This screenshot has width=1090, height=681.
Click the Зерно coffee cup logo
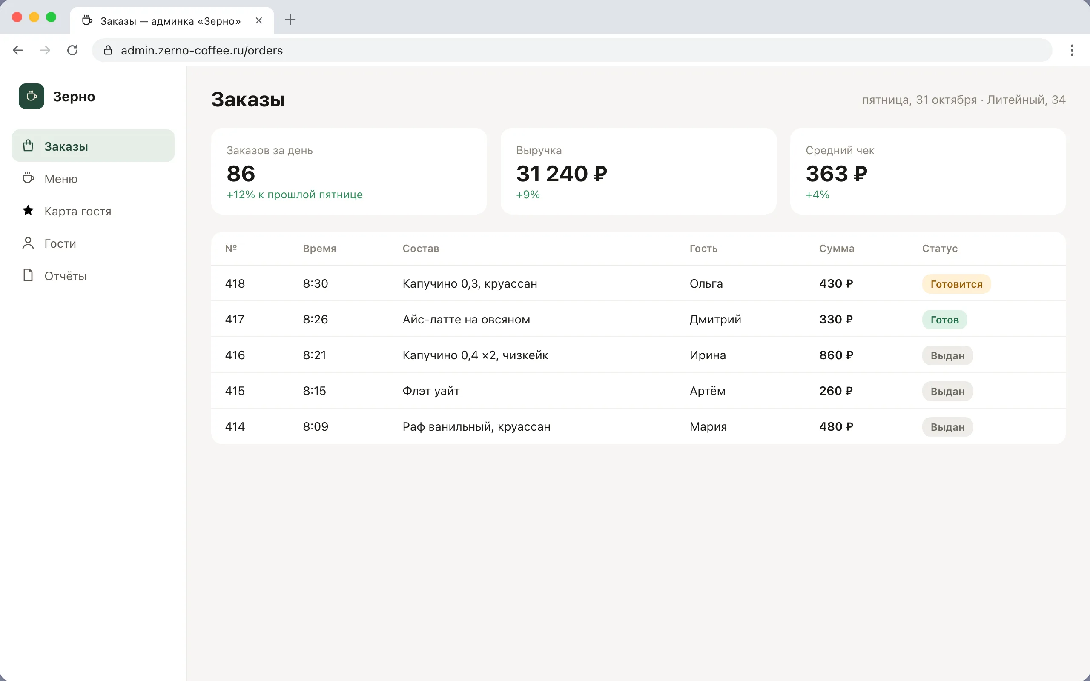(32, 96)
